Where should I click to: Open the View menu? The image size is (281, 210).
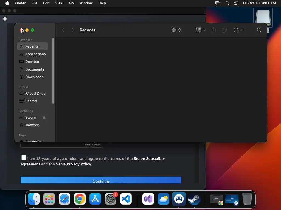point(59,3)
